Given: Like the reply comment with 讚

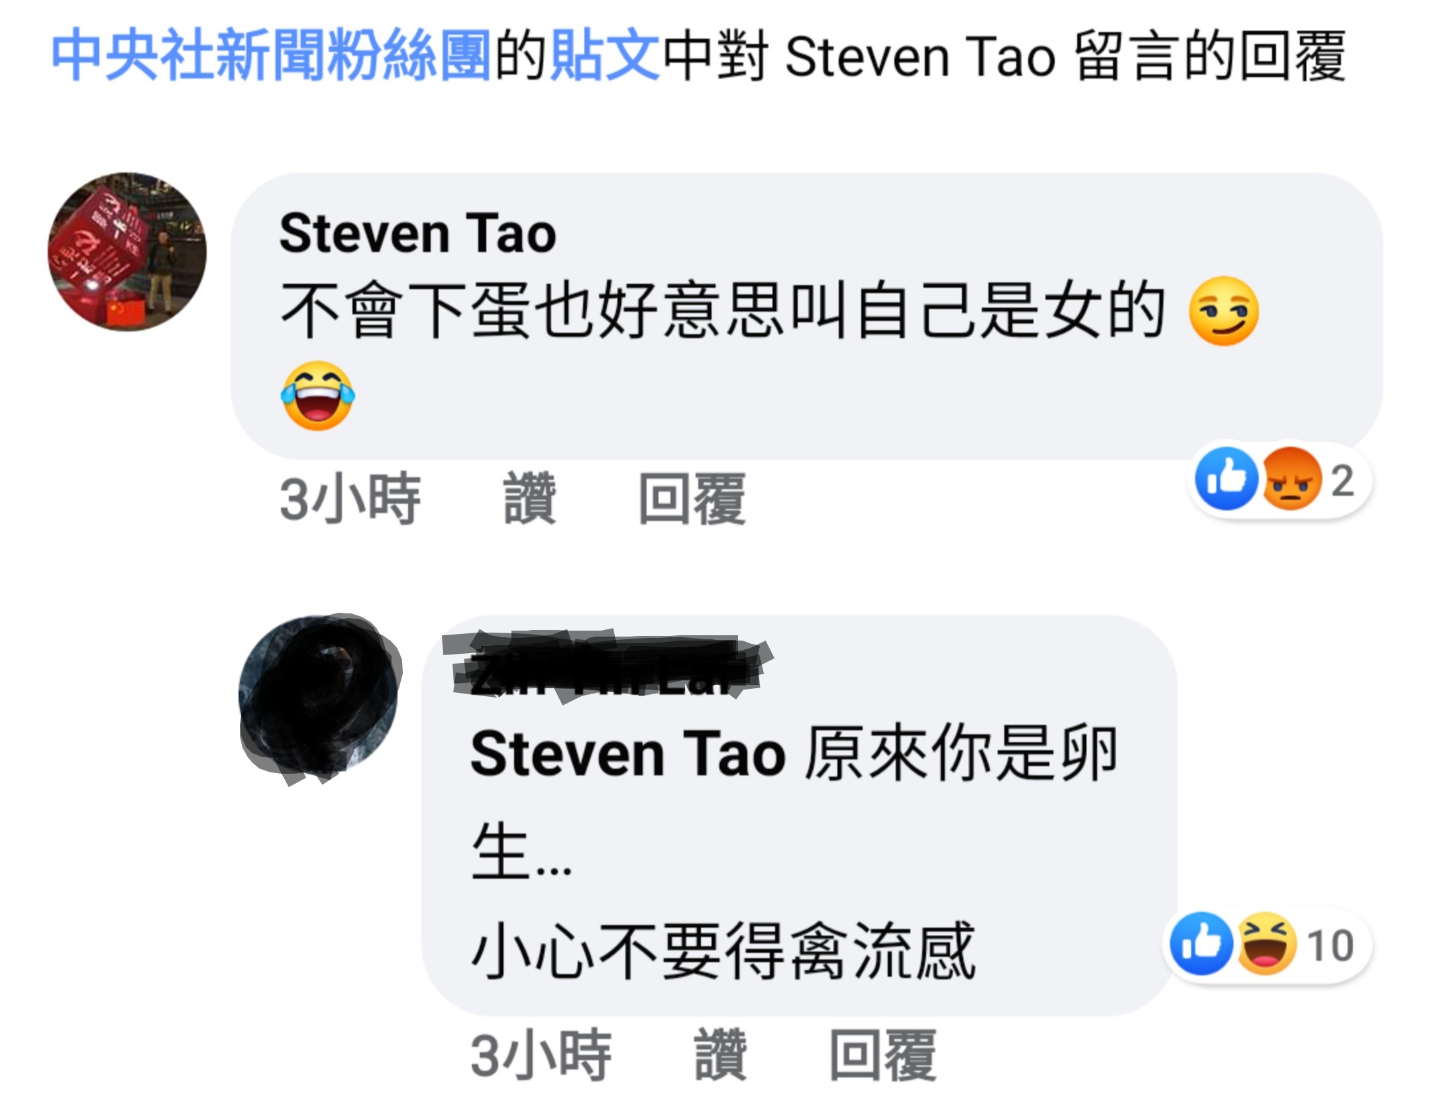Looking at the screenshot, I should [x=720, y=1055].
